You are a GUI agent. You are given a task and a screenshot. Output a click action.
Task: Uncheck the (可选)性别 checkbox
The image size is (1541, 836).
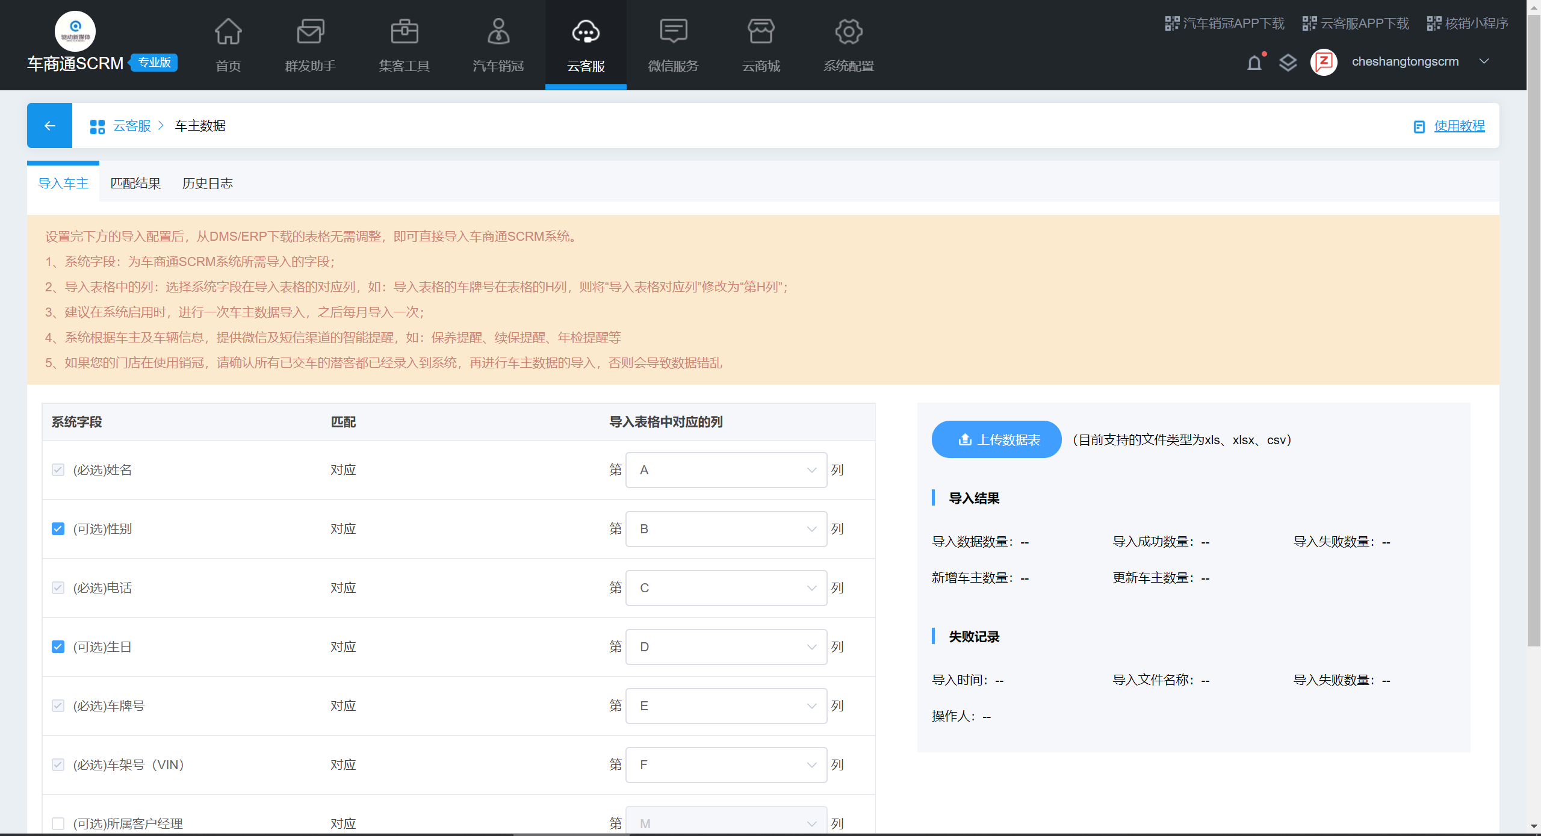pos(58,529)
